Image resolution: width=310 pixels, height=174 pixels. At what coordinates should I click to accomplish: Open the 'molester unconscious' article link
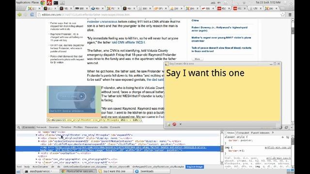[x=102, y=22]
